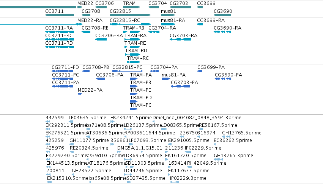Click the CG3703-RA transcript label

(183, 36)
